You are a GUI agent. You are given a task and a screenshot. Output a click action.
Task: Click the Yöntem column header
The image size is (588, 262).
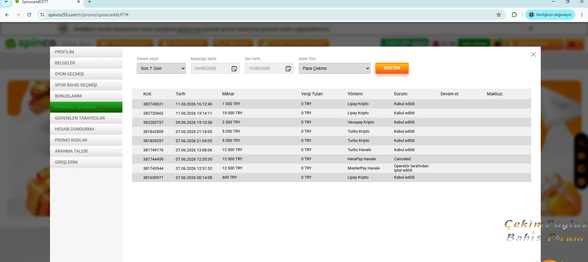pyautogui.click(x=355, y=94)
